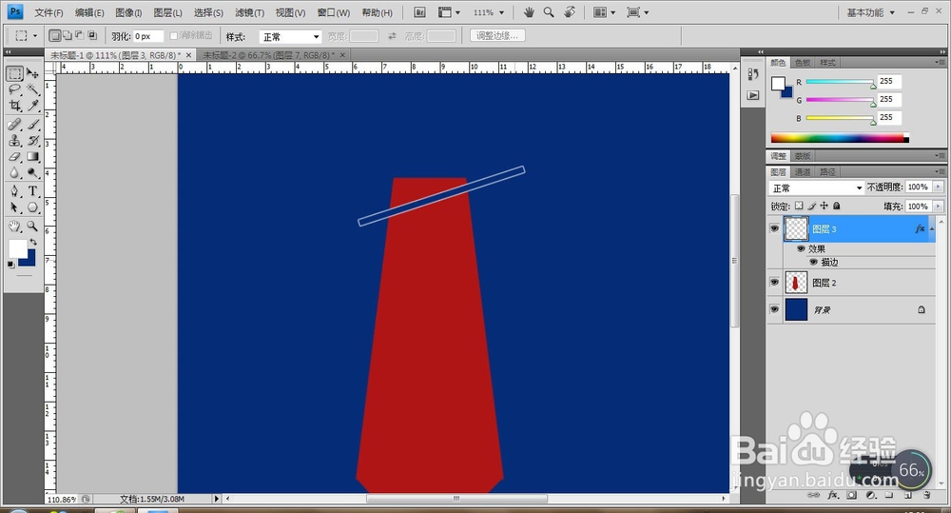Select the Rectangular Marquee tool
This screenshot has height=513, width=951.
(x=15, y=73)
